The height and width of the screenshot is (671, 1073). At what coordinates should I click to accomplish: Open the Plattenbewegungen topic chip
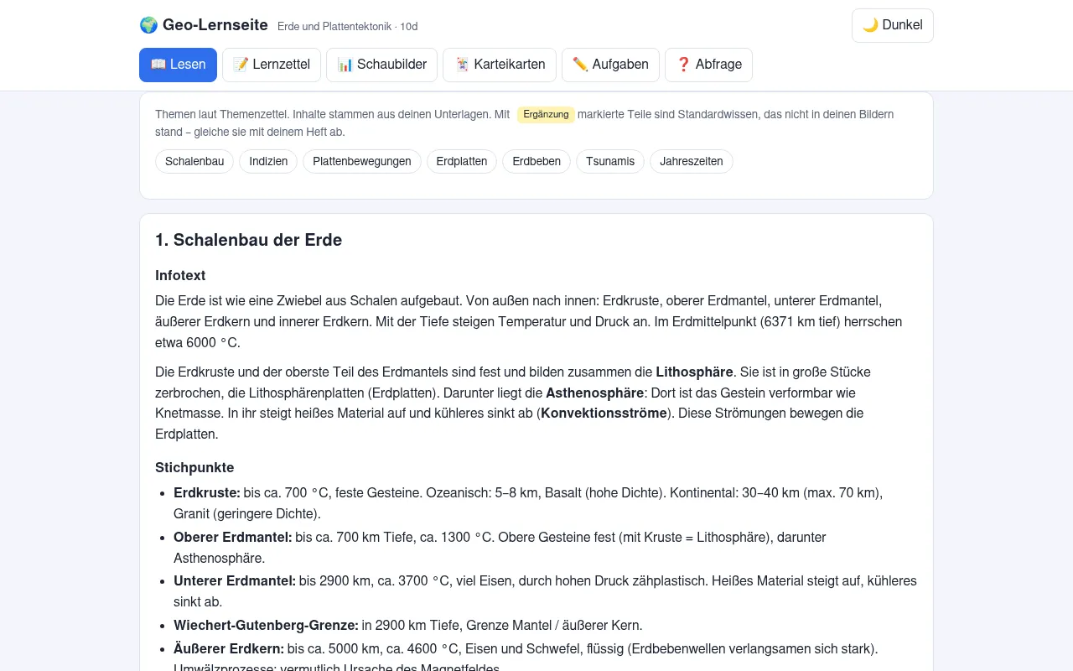tap(362, 161)
